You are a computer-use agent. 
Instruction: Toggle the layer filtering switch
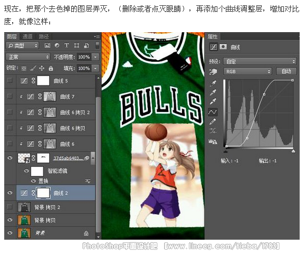tap(97, 45)
